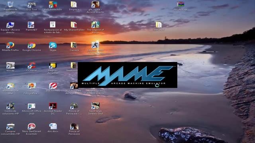Viewport: 255px width, 143px height.
Task: Open the Papelera de reciclaje icon
Action: click(x=10, y=4)
